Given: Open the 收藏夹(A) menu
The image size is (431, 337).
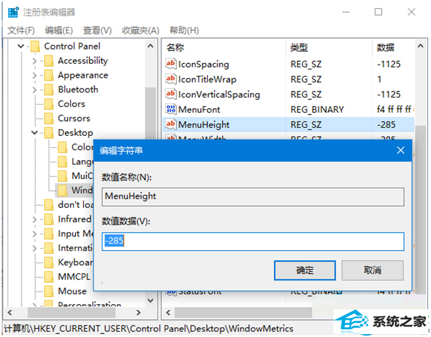Looking at the screenshot, I should [141, 30].
